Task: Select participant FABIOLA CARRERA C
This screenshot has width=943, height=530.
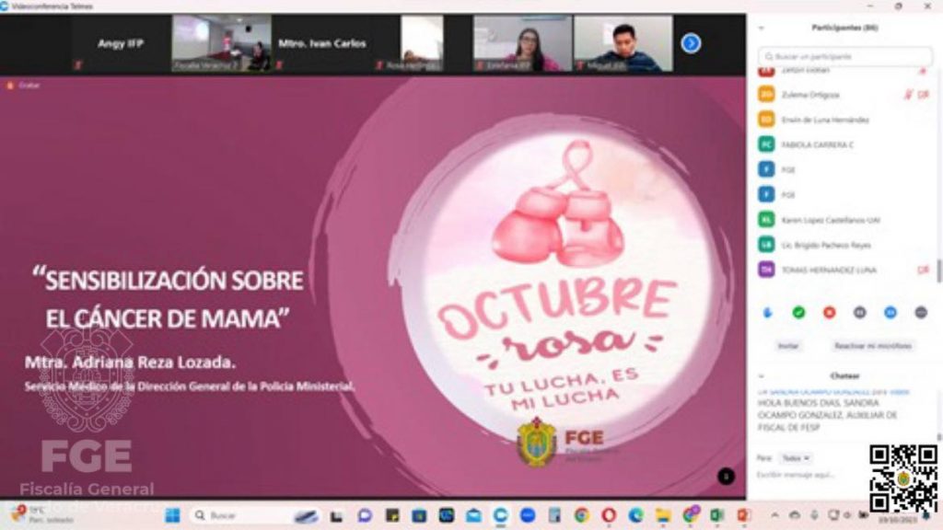Action: point(842,144)
